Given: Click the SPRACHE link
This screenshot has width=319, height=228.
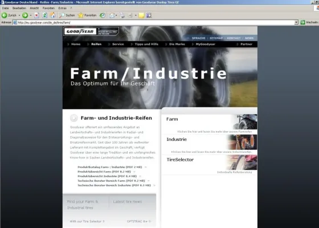Looking at the screenshot, I should pyautogui.click(x=199, y=38).
